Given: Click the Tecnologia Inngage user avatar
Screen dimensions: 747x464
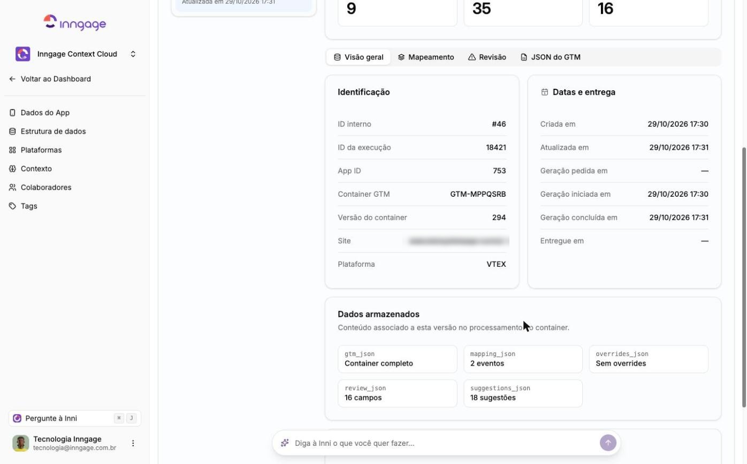Looking at the screenshot, I should (x=21, y=443).
